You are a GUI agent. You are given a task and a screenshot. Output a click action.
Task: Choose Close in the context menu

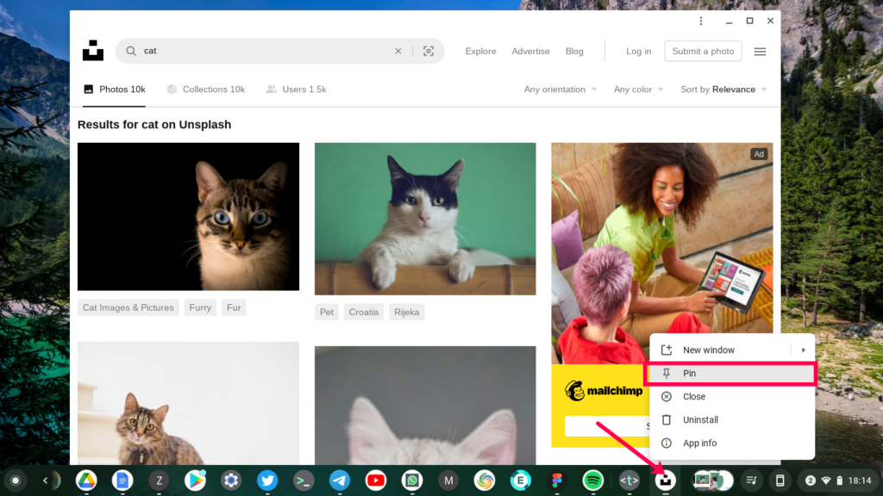coord(732,396)
